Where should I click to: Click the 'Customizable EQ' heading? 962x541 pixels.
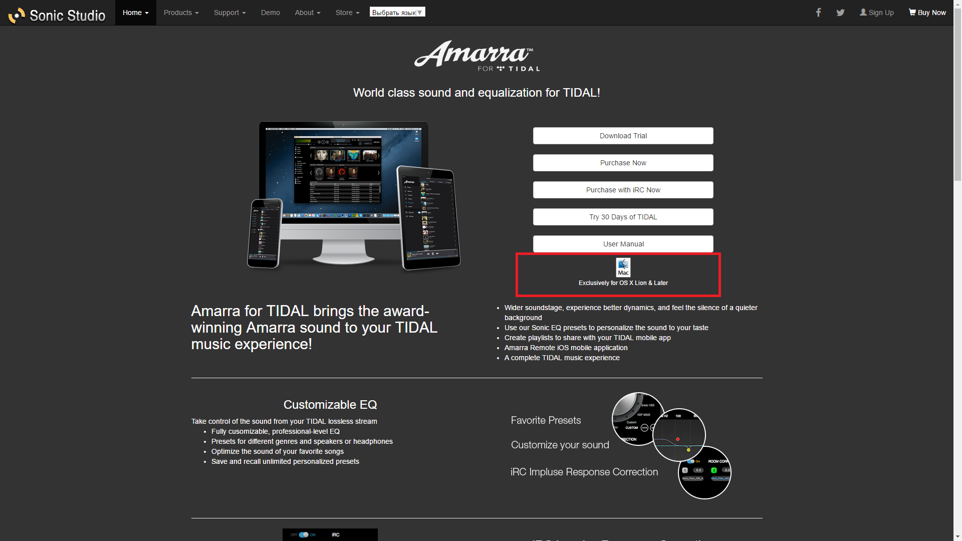point(330,405)
